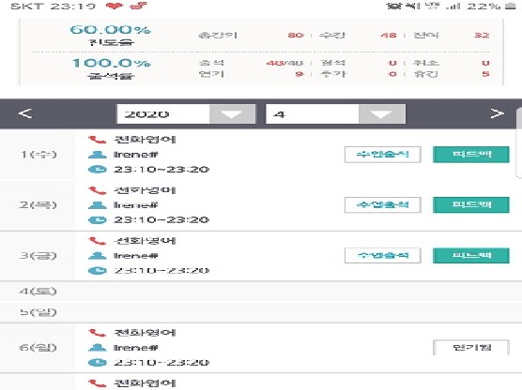
Task: Open the green feedback button for day 1
Action: [x=471, y=155]
